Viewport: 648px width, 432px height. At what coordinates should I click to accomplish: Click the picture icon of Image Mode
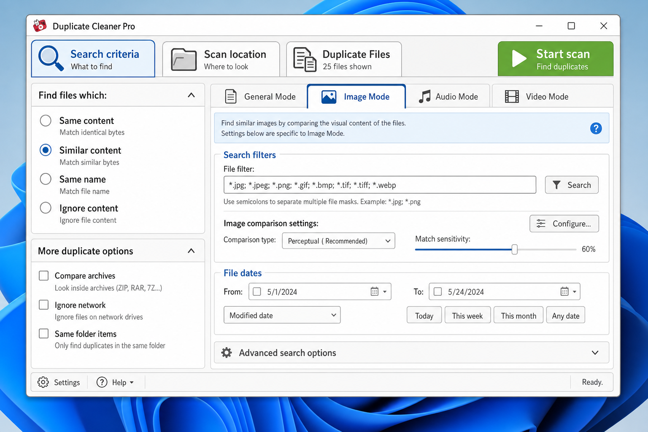click(329, 97)
